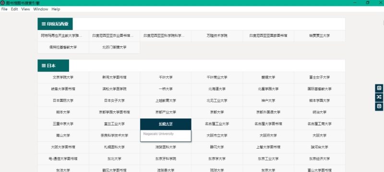Screen dimensions: 384x172
Task: Open the Help menu
Action: point(56,9)
